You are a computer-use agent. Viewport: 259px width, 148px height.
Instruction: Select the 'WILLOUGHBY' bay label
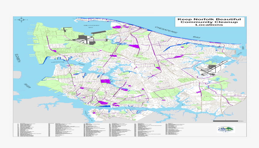pyautogui.click(x=91, y=25)
